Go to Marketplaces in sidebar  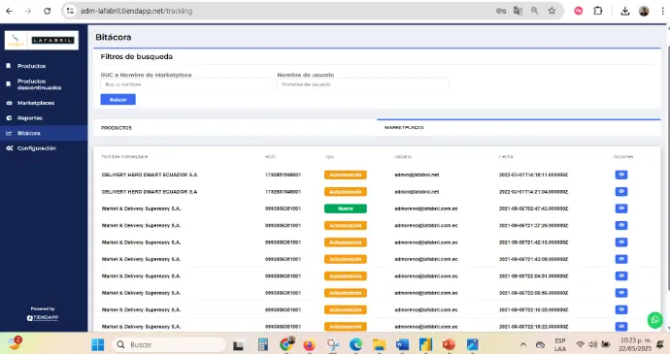pos(36,103)
